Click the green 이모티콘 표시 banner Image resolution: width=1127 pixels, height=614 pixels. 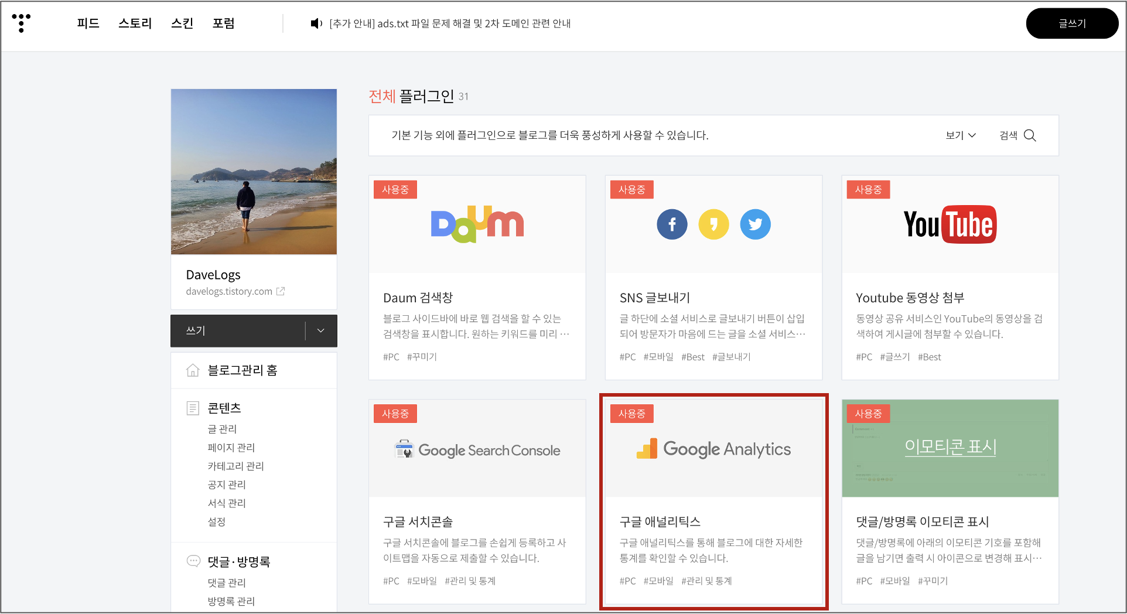[x=950, y=448]
